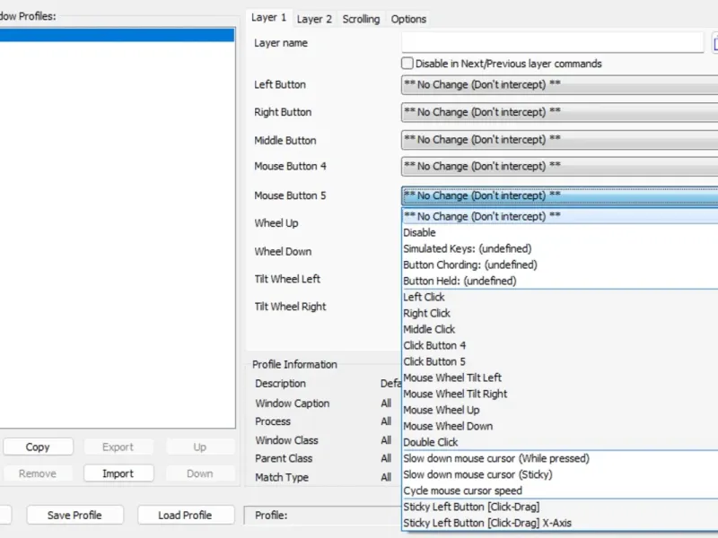The image size is (718, 538).
Task: Choose Mouse Wheel Tilt Left option
Action: click(x=560, y=377)
